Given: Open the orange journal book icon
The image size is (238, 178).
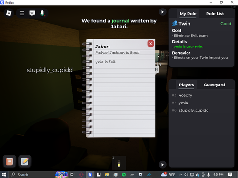Looking at the screenshot, I should (10, 161).
